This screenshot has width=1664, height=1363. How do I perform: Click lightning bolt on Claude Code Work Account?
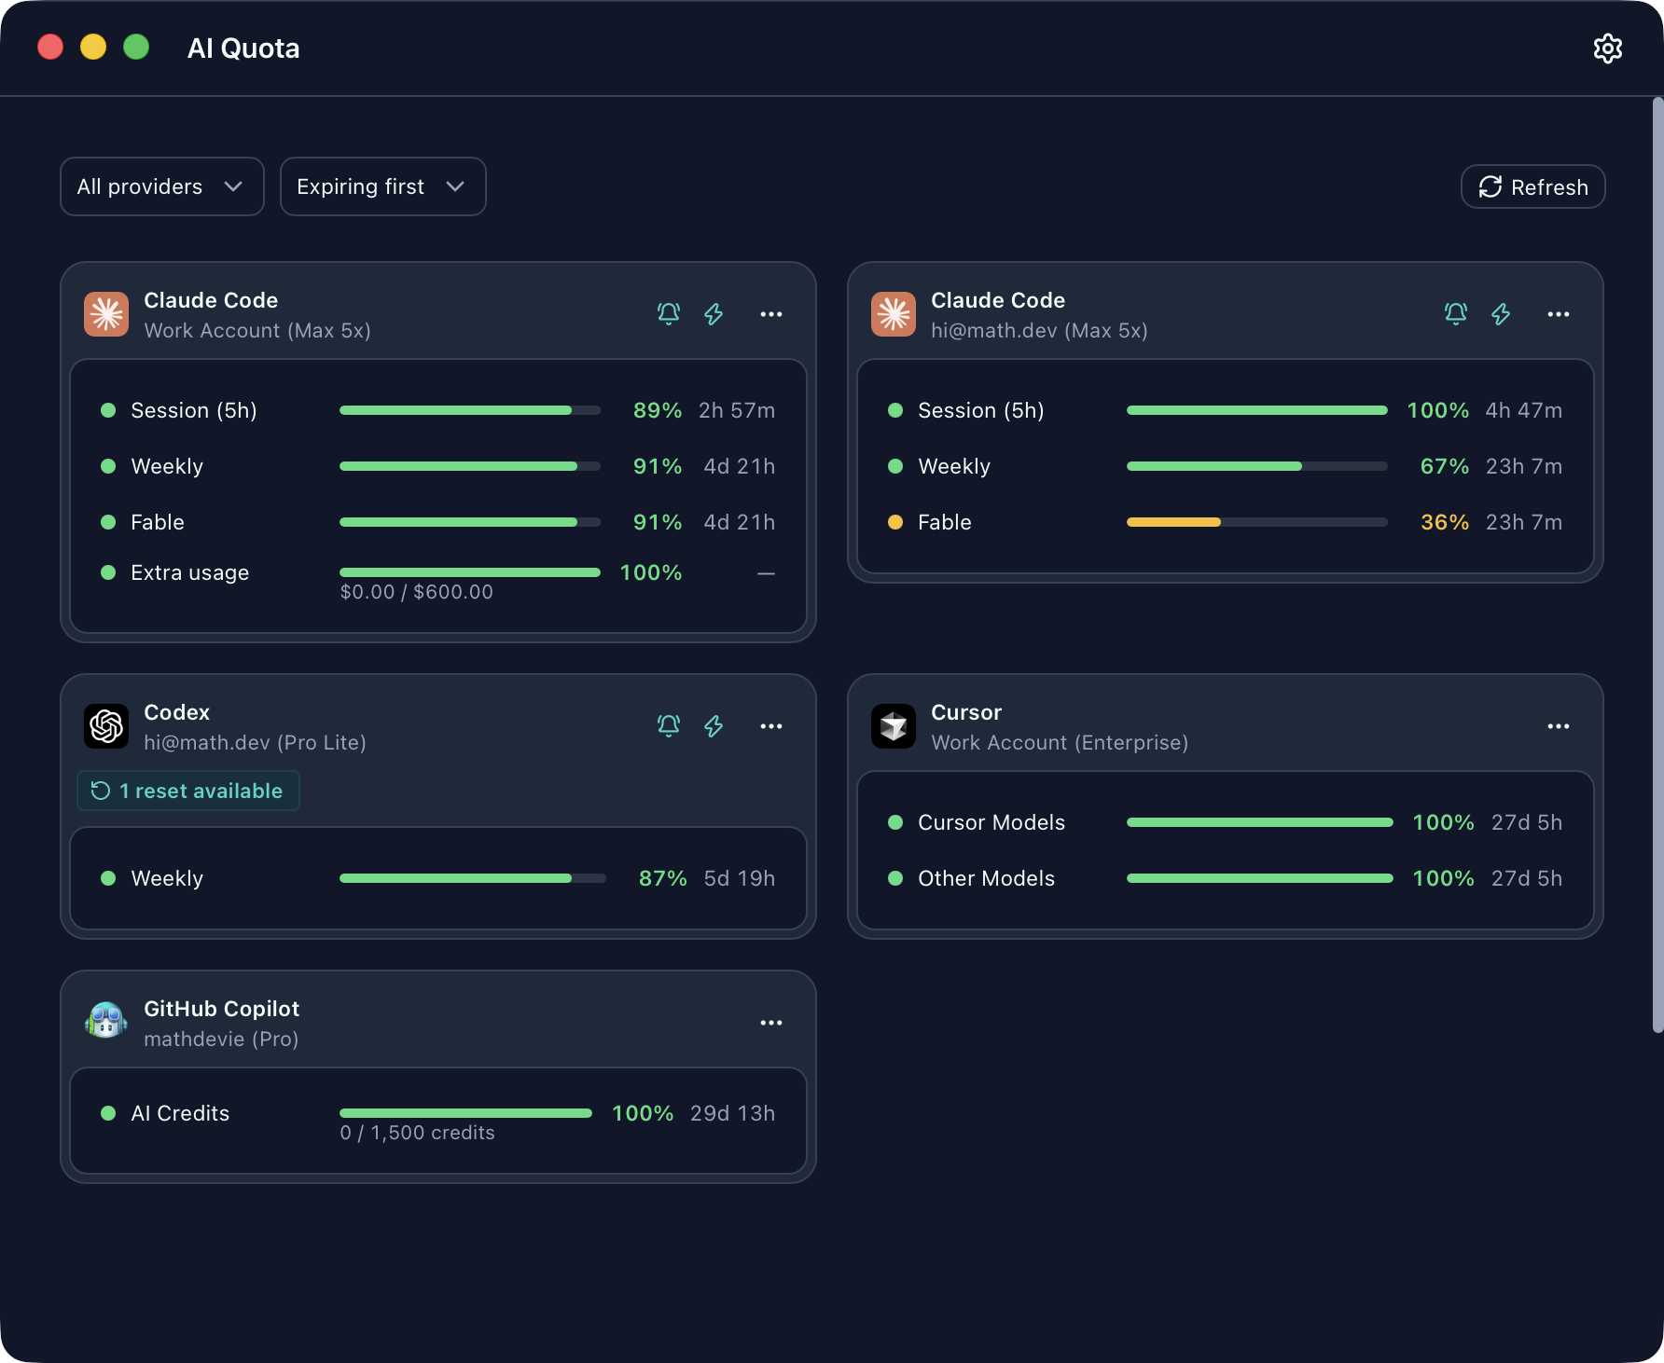(x=714, y=314)
